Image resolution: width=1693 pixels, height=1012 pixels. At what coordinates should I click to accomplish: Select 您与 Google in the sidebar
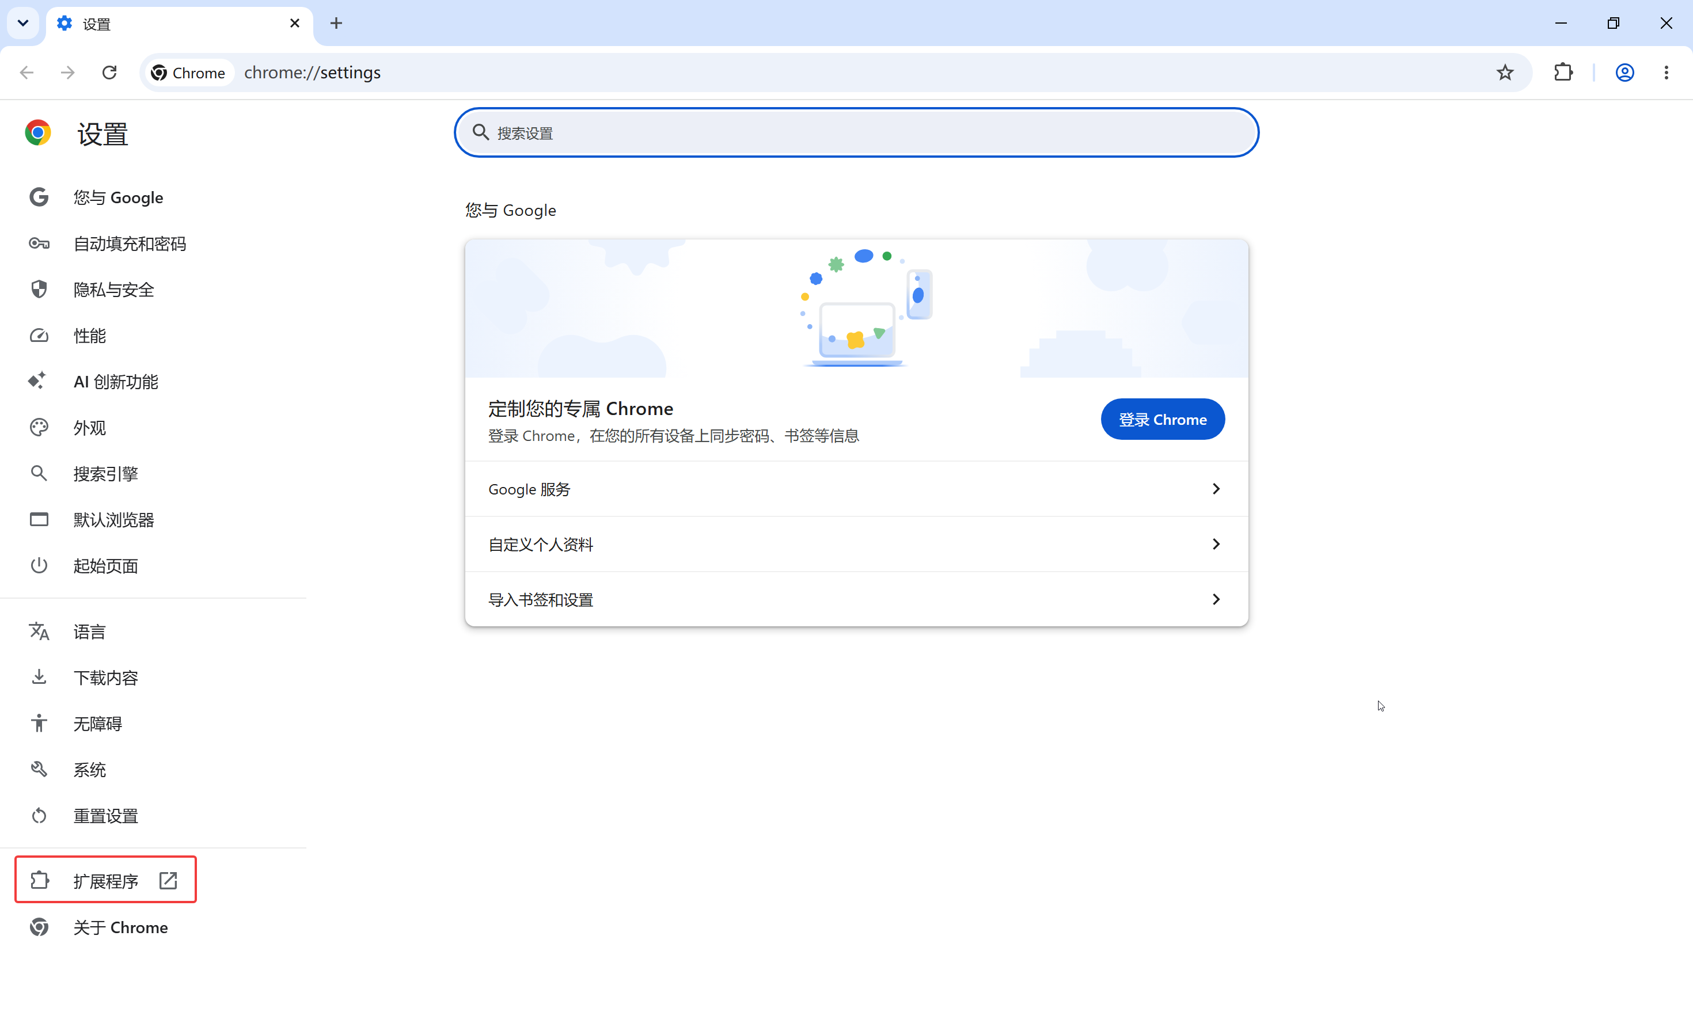tap(118, 197)
